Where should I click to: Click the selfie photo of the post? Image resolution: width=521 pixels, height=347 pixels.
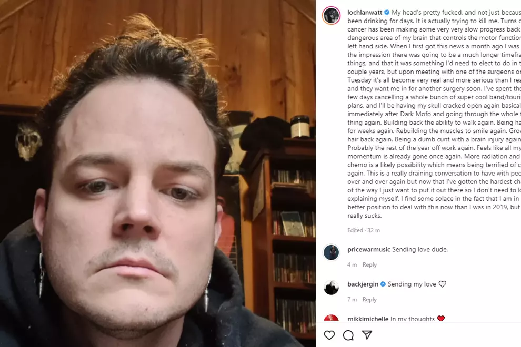(158, 173)
